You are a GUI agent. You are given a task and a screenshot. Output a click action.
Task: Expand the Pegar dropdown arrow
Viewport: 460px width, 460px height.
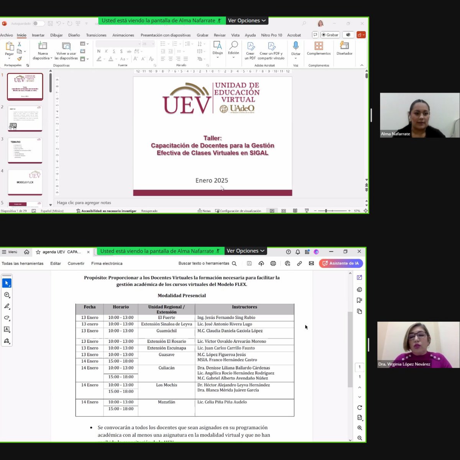(x=9, y=58)
